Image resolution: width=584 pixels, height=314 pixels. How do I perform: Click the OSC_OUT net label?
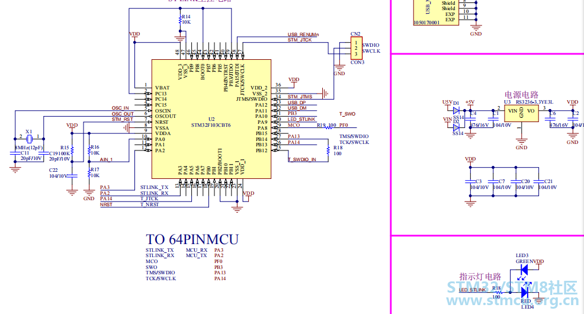click(x=123, y=114)
